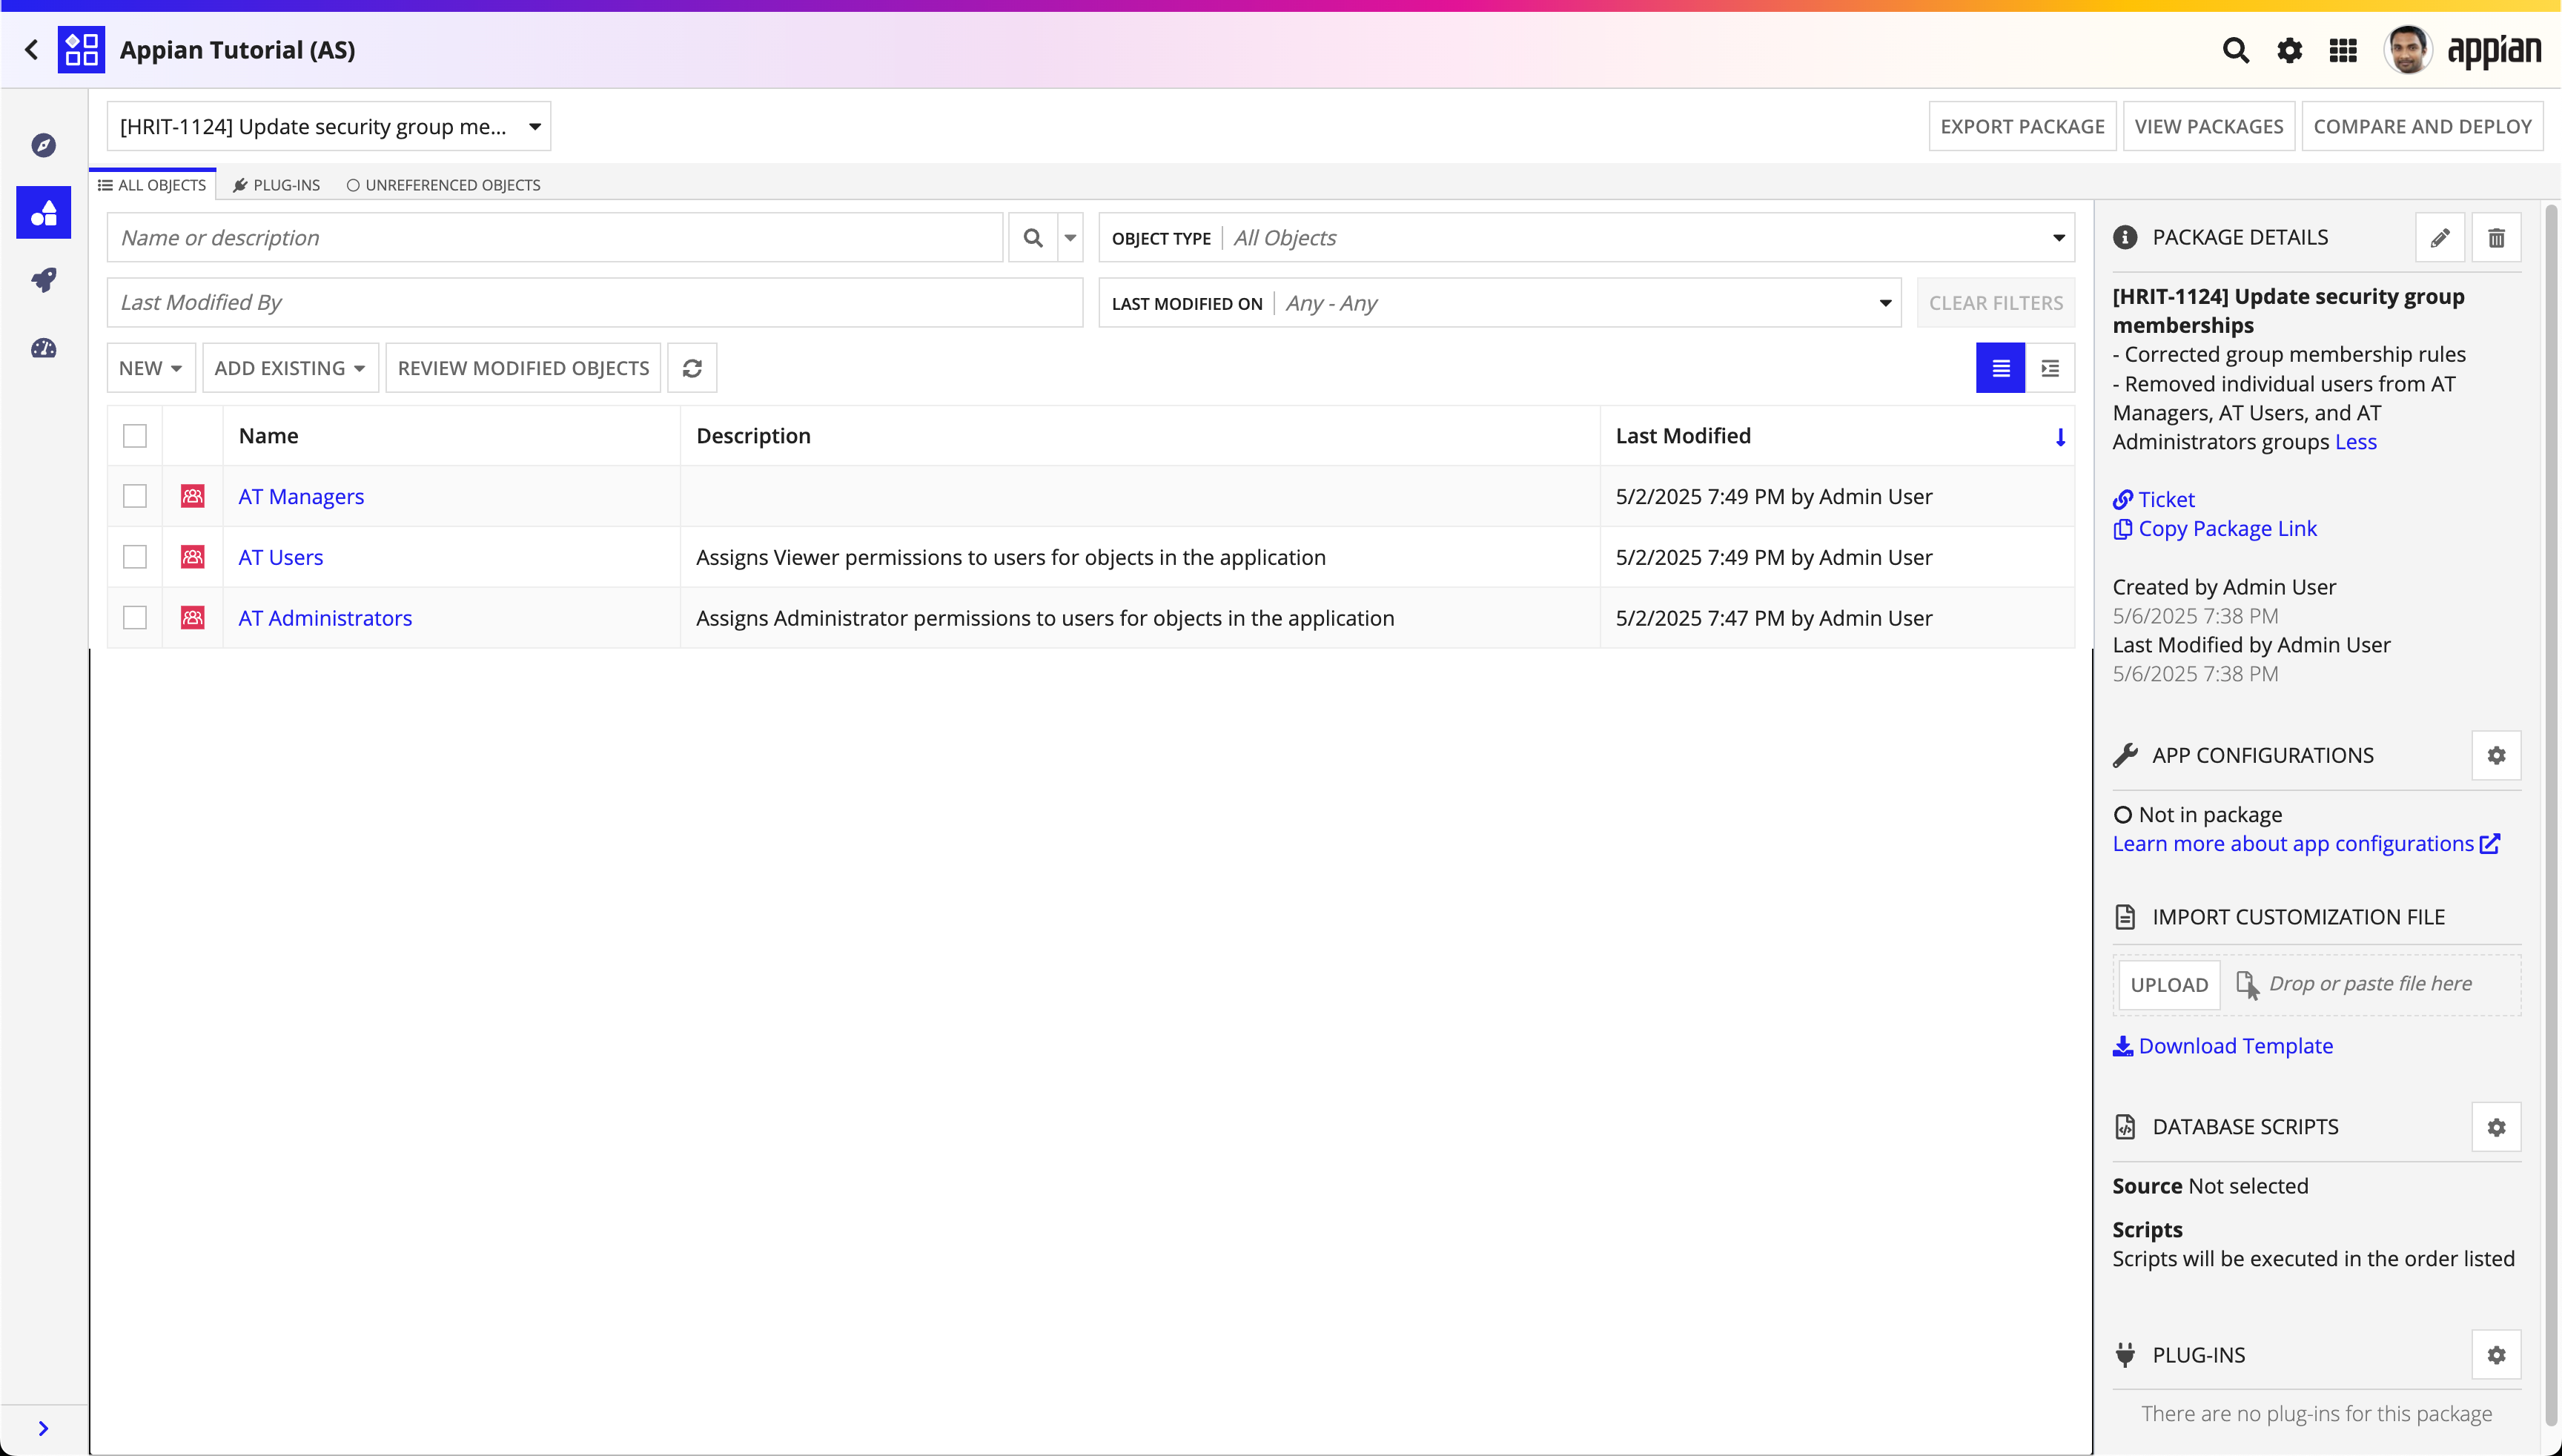Screen dimensions: 2562x1456
Task: Expand the left sidebar with the chevron
Action: tap(43, 1428)
